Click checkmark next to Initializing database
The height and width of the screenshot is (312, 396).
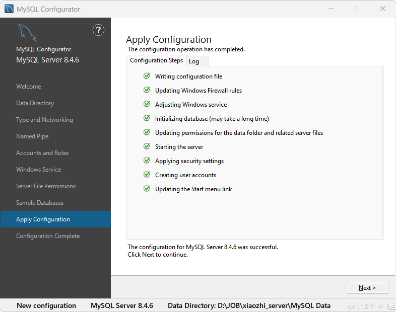point(147,118)
